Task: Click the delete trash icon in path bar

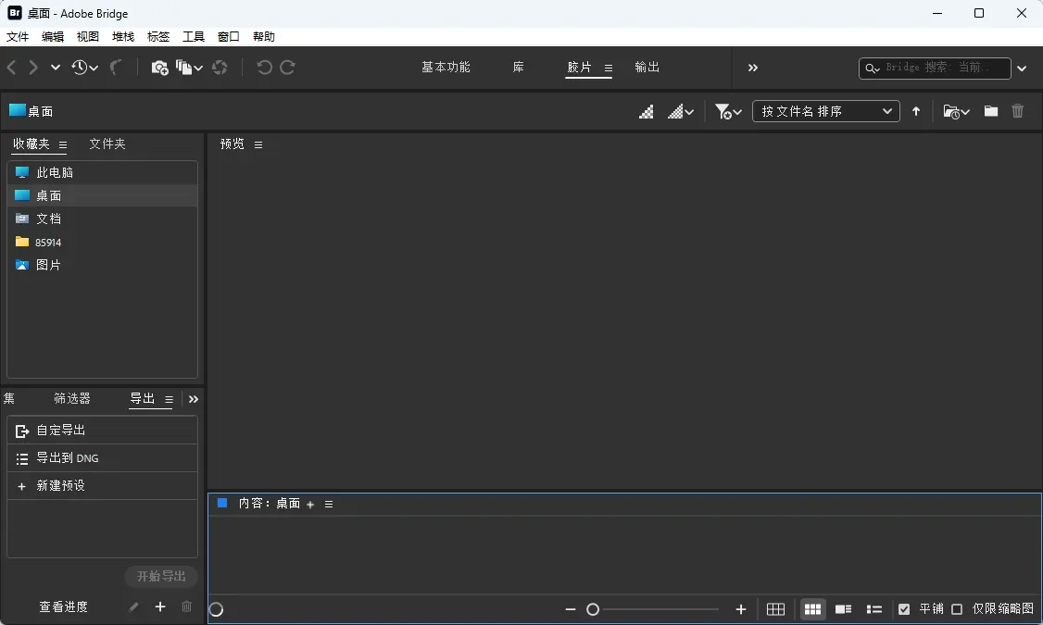Action: [x=1018, y=111]
